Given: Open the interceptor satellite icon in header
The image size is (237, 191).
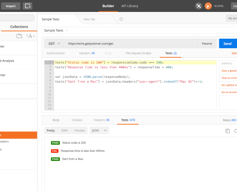Looking at the screenshot, I should [x=199, y=6].
